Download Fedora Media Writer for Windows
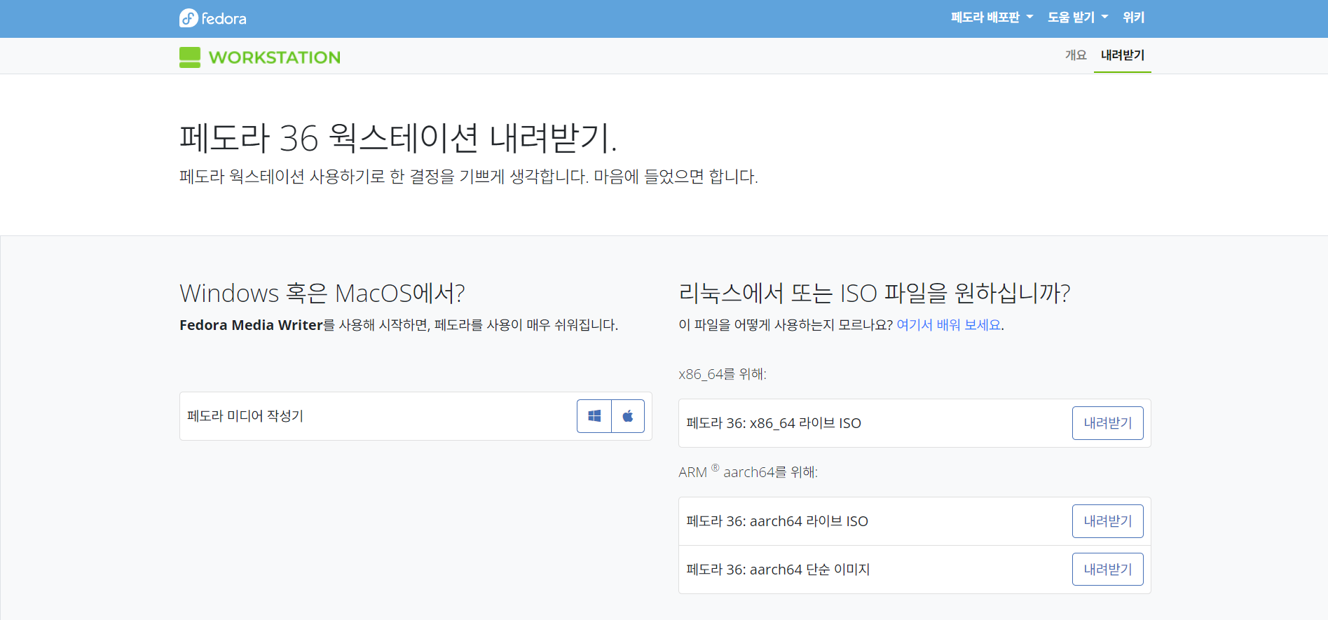Viewport: 1328px width, 620px height. click(x=594, y=416)
